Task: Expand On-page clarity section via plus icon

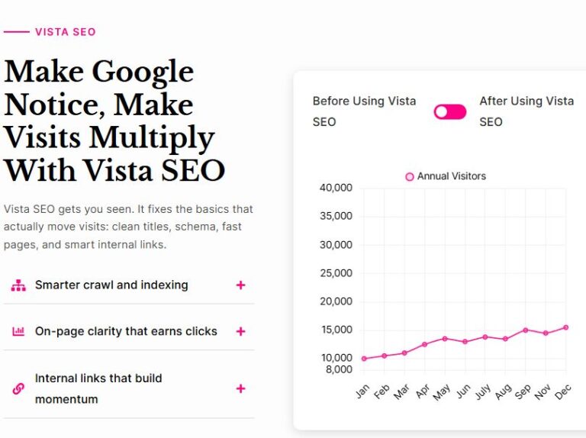Action: (240, 331)
